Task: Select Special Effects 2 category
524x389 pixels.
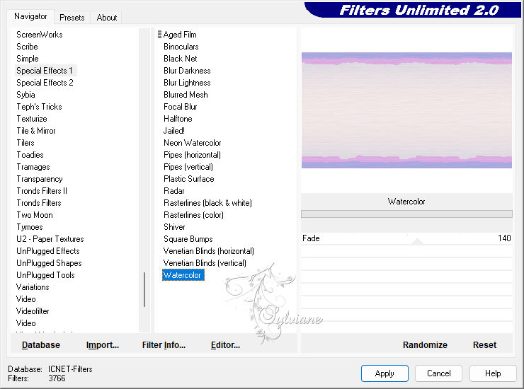Action: 45,83
